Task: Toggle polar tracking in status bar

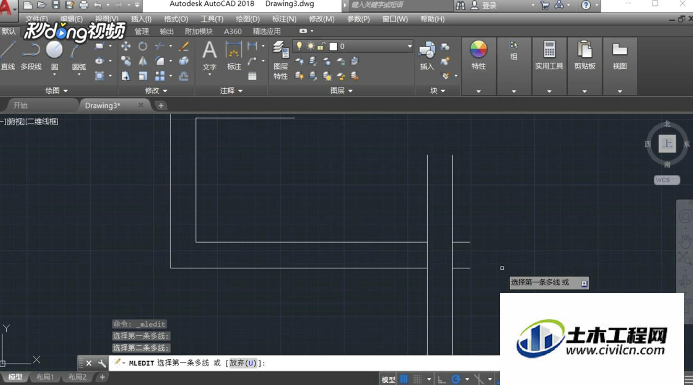Action: 456,379
